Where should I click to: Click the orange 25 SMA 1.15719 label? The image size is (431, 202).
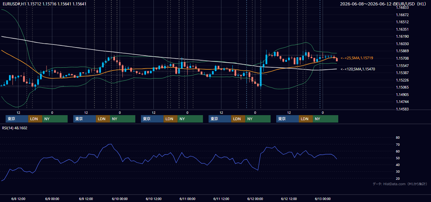[357, 58]
